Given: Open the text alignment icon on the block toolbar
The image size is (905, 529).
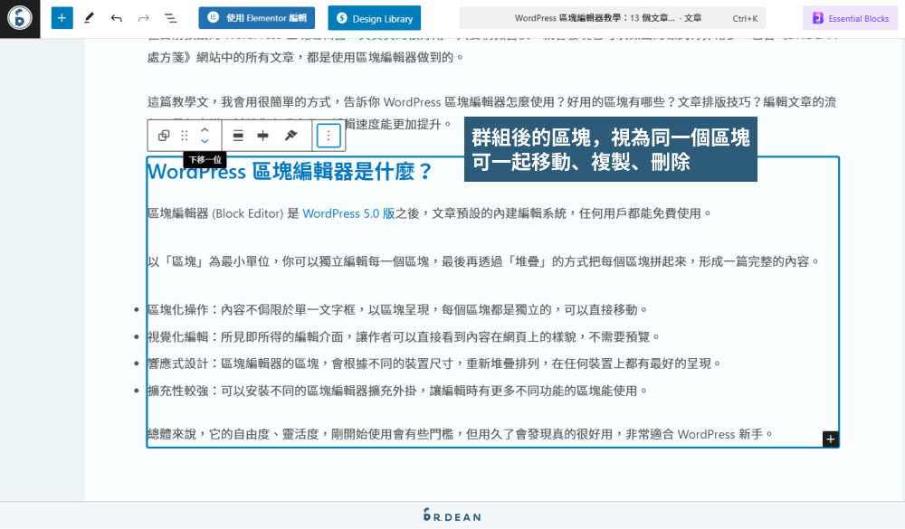Looking at the screenshot, I should [x=239, y=136].
